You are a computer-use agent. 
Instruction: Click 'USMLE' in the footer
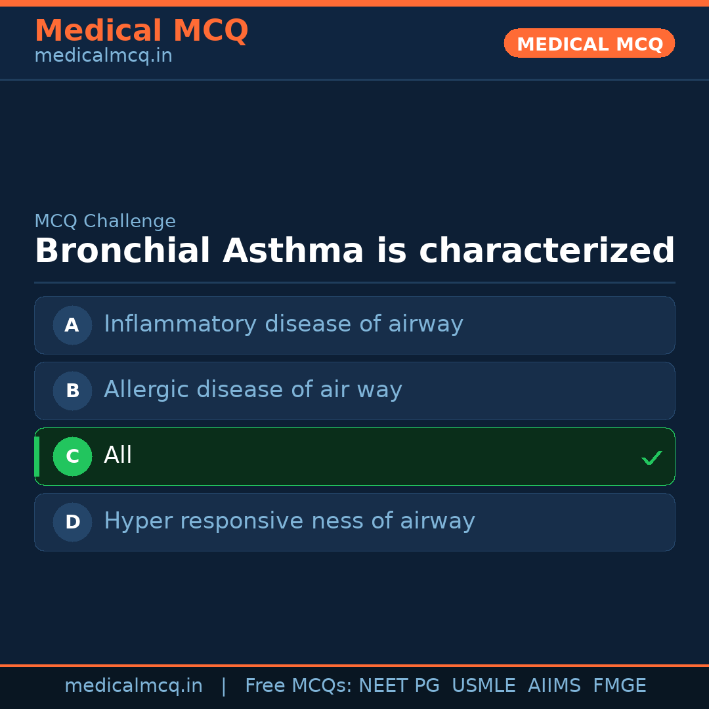coord(483,686)
